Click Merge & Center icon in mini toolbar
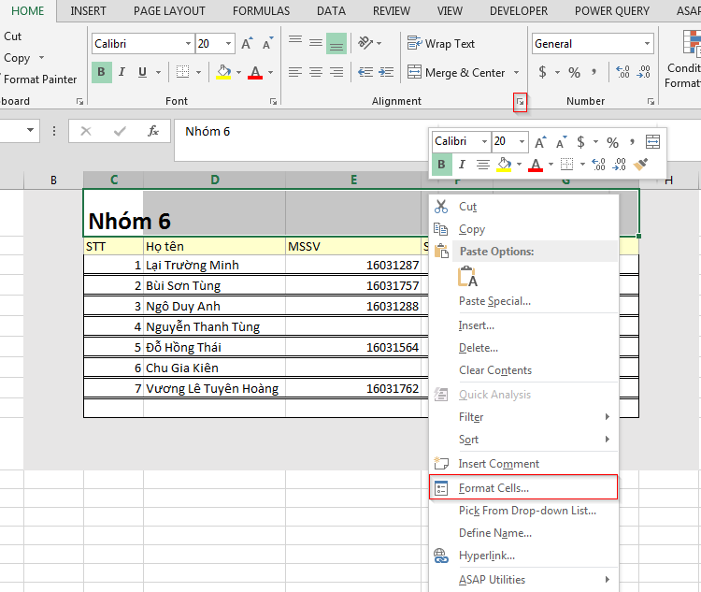 [652, 142]
